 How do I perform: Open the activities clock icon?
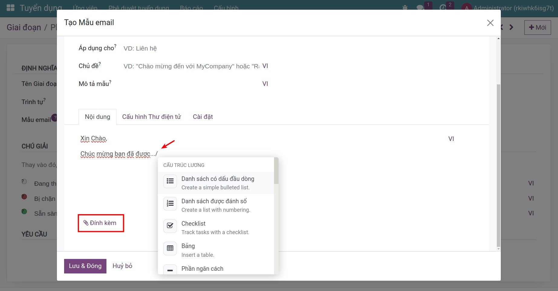tap(443, 8)
